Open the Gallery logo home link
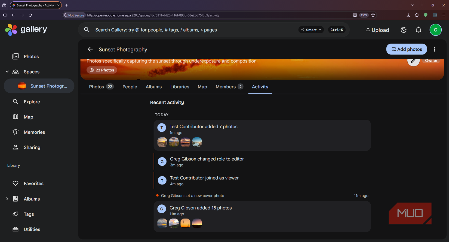Image resolution: width=449 pixels, height=242 pixels. pos(26,29)
